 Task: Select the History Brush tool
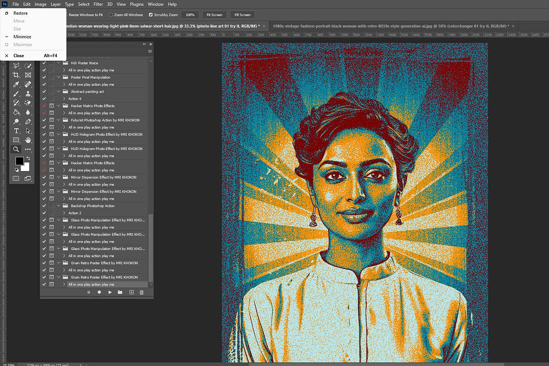pos(16,103)
